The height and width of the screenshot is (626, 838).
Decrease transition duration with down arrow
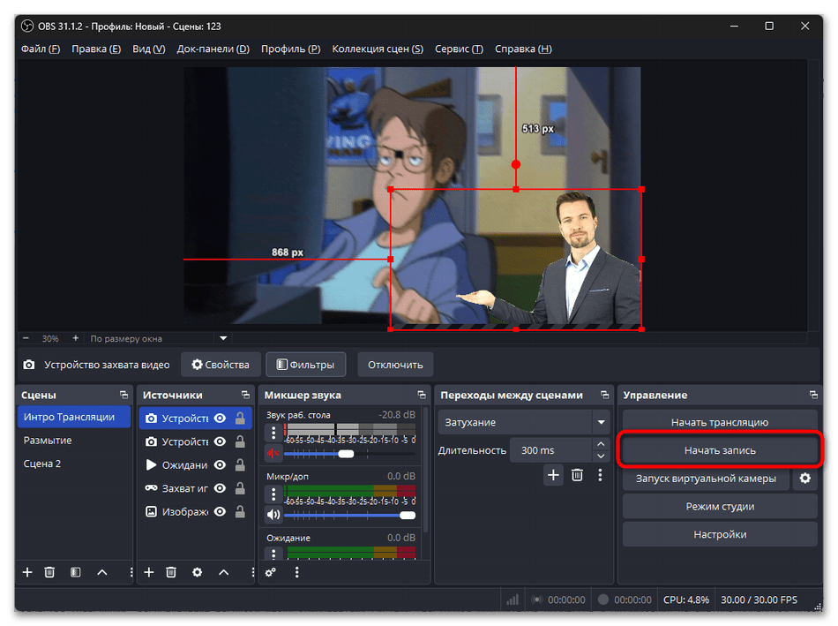pyautogui.click(x=601, y=456)
